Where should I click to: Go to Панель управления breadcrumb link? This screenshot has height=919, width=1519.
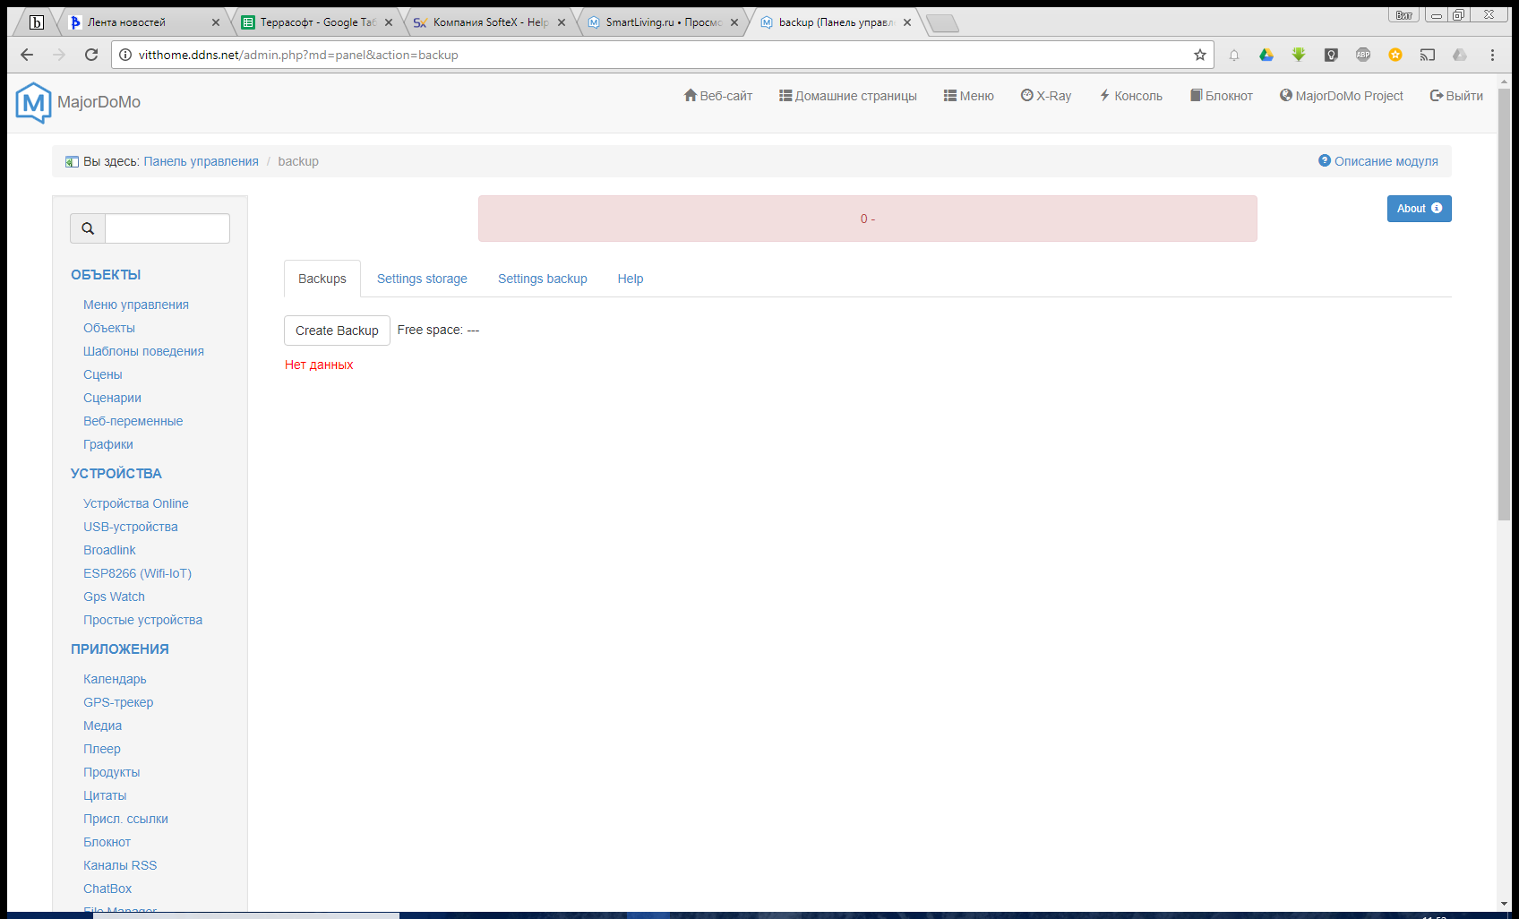[201, 161]
